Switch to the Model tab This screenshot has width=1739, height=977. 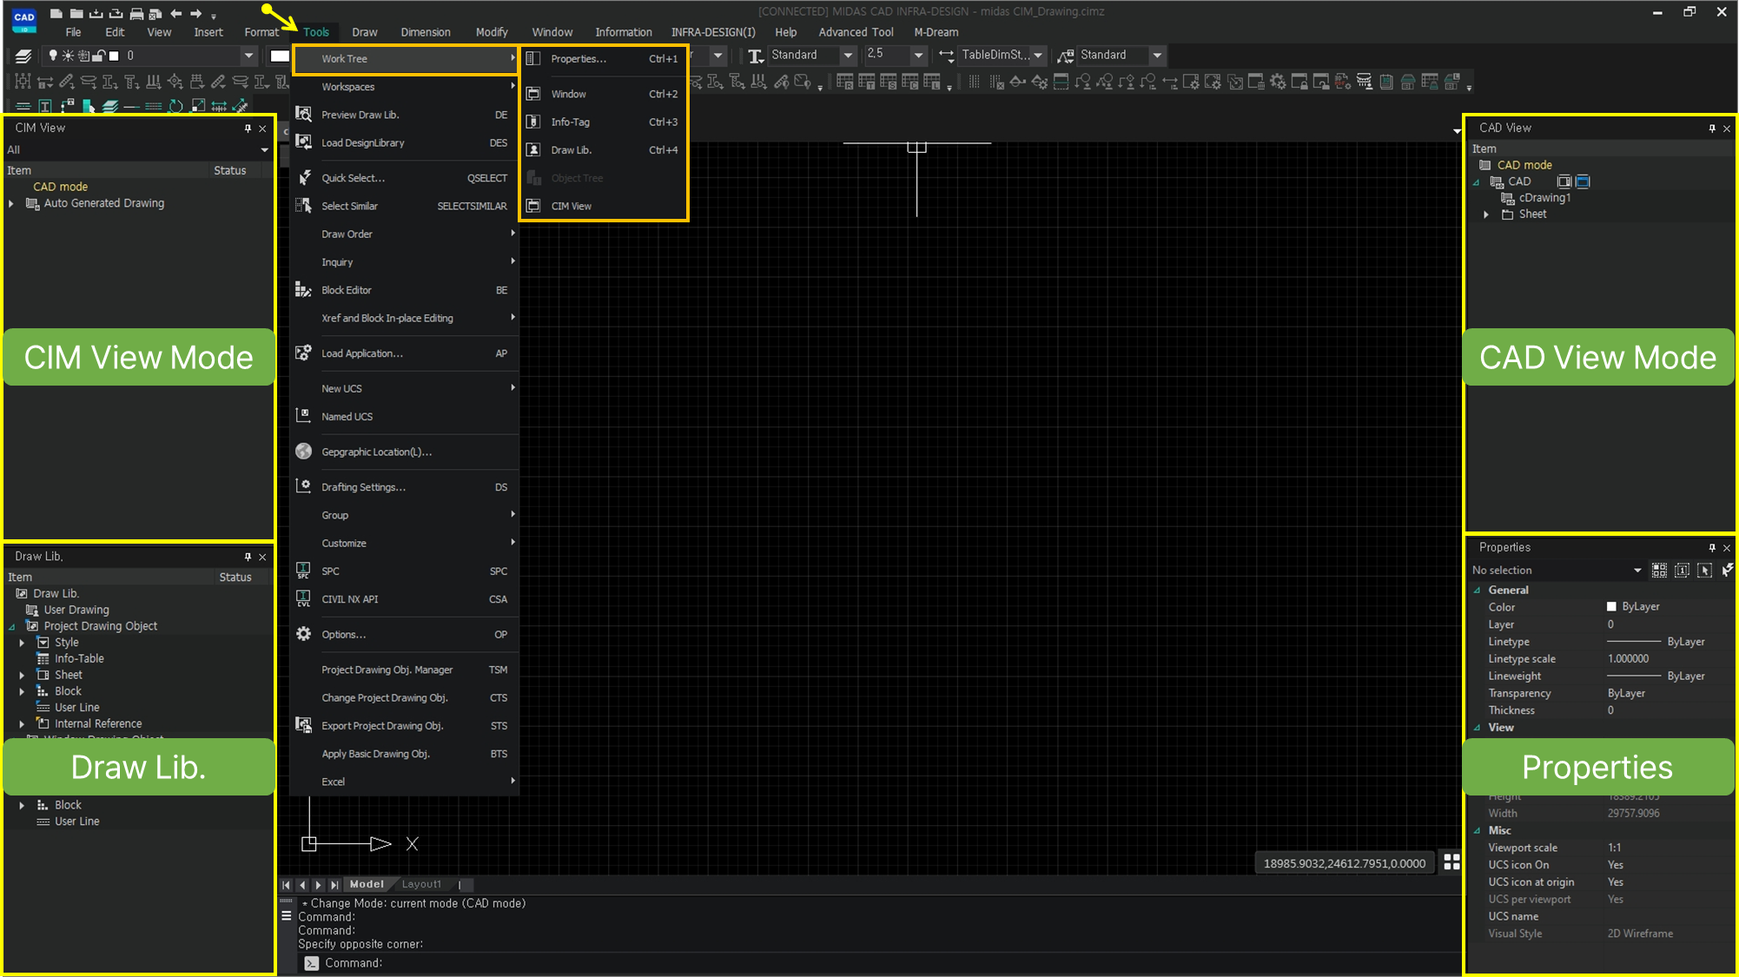[x=367, y=884]
